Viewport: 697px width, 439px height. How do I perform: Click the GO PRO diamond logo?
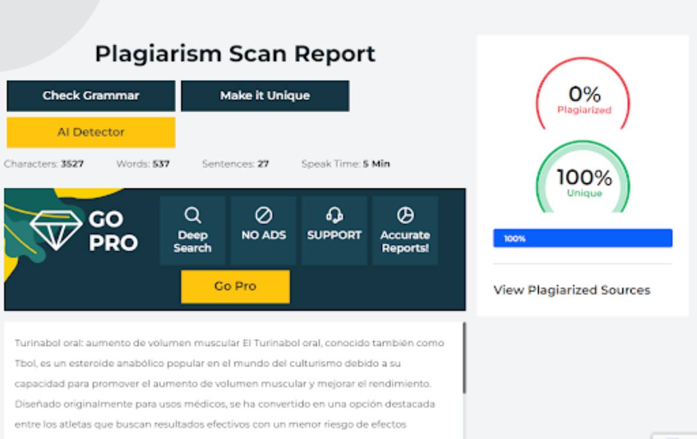pos(57,231)
